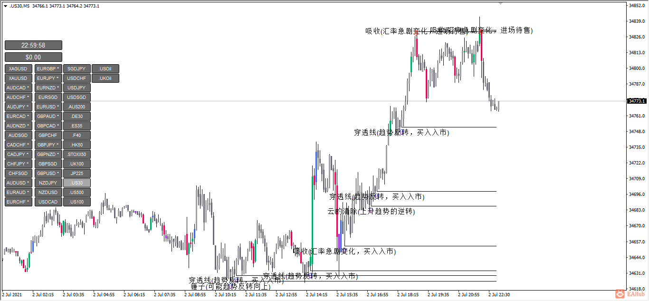The height and width of the screenshot is (301, 649).
Task: Click the 34618.0 price axis label
Action: point(636,289)
